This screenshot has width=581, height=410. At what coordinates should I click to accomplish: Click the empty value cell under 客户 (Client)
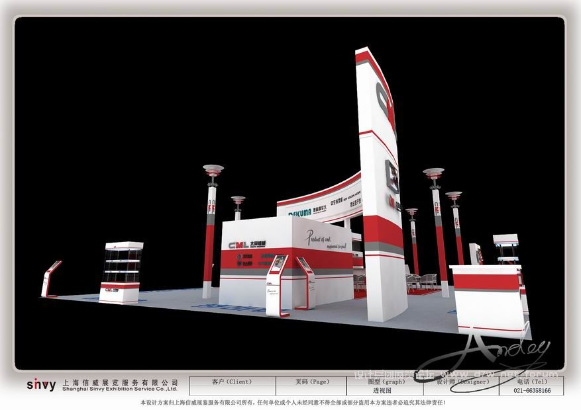(233, 390)
